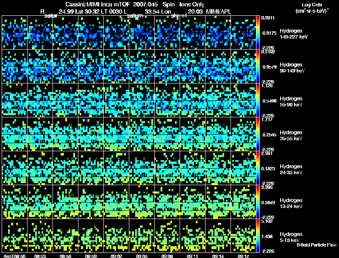Viewport: 339px width, 258px height.
Task: Click the 09:14 time label
Action: (x=218, y=256)
